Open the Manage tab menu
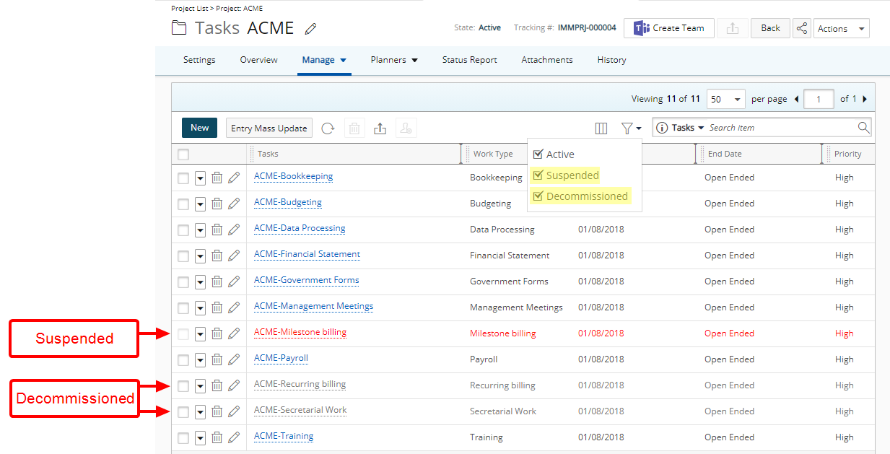890x454 pixels. coord(324,60)
